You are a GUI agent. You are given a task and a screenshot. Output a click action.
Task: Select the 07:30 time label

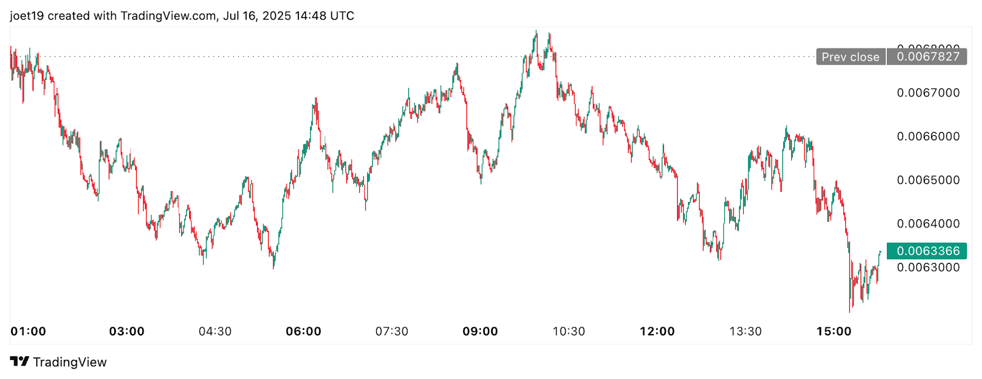[x=392, y=332]
